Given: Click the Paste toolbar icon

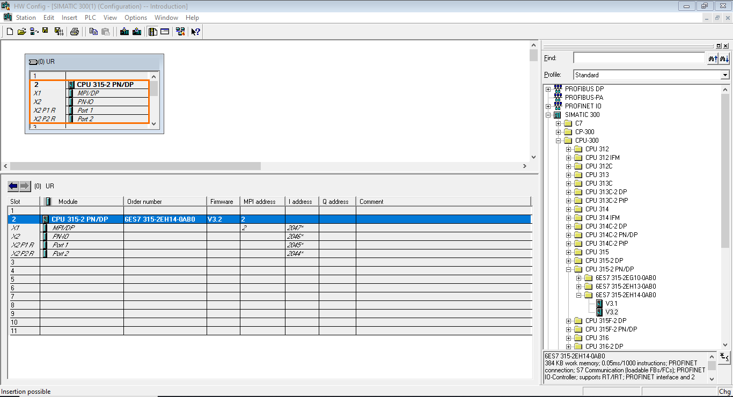Looking at the screenshot, I should click(x=106, y=32).
